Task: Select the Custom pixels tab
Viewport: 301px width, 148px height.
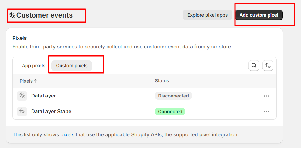Action: point(72,66)
